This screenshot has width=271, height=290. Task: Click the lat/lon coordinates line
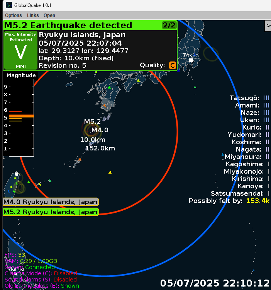tap(83, 51)
